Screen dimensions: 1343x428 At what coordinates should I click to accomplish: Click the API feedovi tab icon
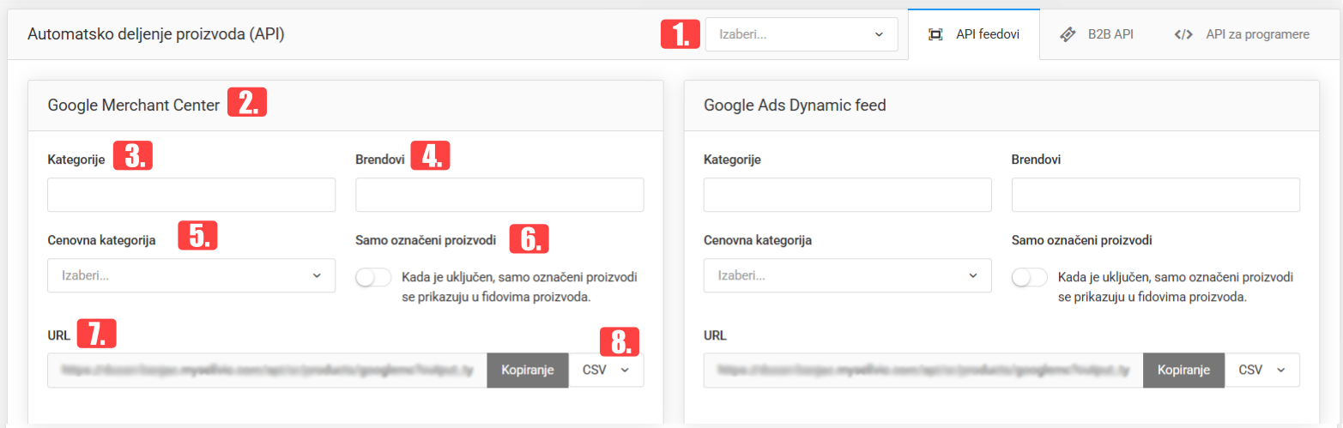pyautogui.click(x=935, y=34)
